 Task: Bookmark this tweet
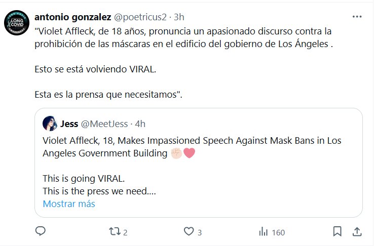337,232
